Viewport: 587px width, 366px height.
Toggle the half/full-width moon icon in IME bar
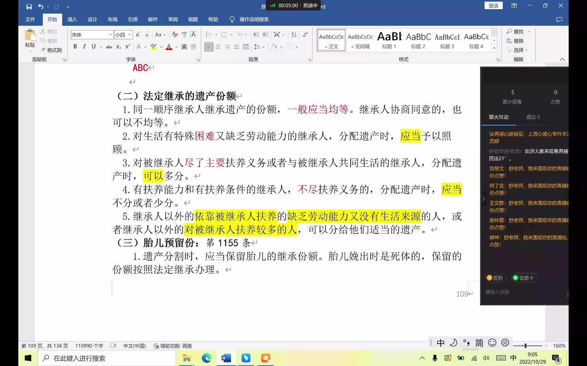[453, 343]
